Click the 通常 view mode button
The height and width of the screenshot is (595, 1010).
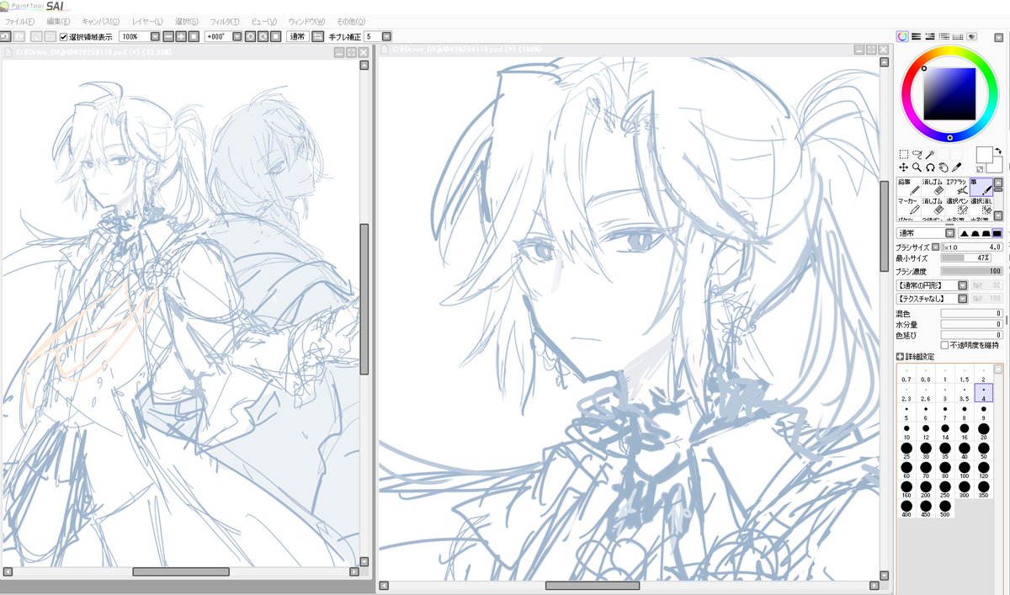click(297, 36)
